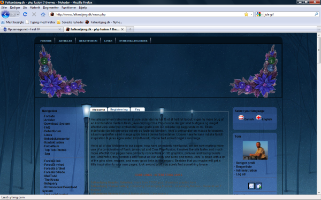The width and height of the screenshot is (321, 200).
Task: Bookmark this page with the star icon
Action: coord(246,14)
